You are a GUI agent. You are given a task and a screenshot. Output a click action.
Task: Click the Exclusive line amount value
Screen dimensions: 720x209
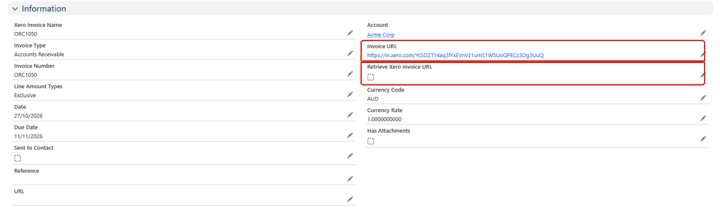(x=25, y=96)
